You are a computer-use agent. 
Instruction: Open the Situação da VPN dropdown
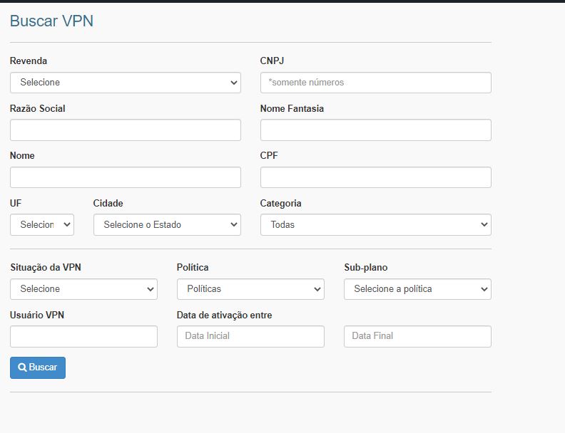tap(83, 289)
